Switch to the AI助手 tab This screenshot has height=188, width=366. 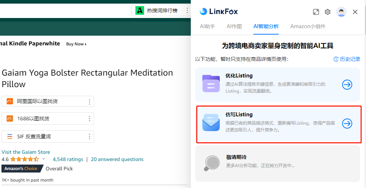[207, 26]
